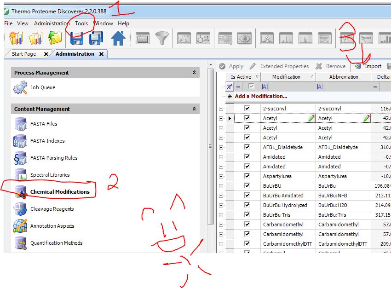The height and width of the screenshot is (288, 391).
Task: Toggle Is Active for BuUrBU
Action: (x=247, y=185)
